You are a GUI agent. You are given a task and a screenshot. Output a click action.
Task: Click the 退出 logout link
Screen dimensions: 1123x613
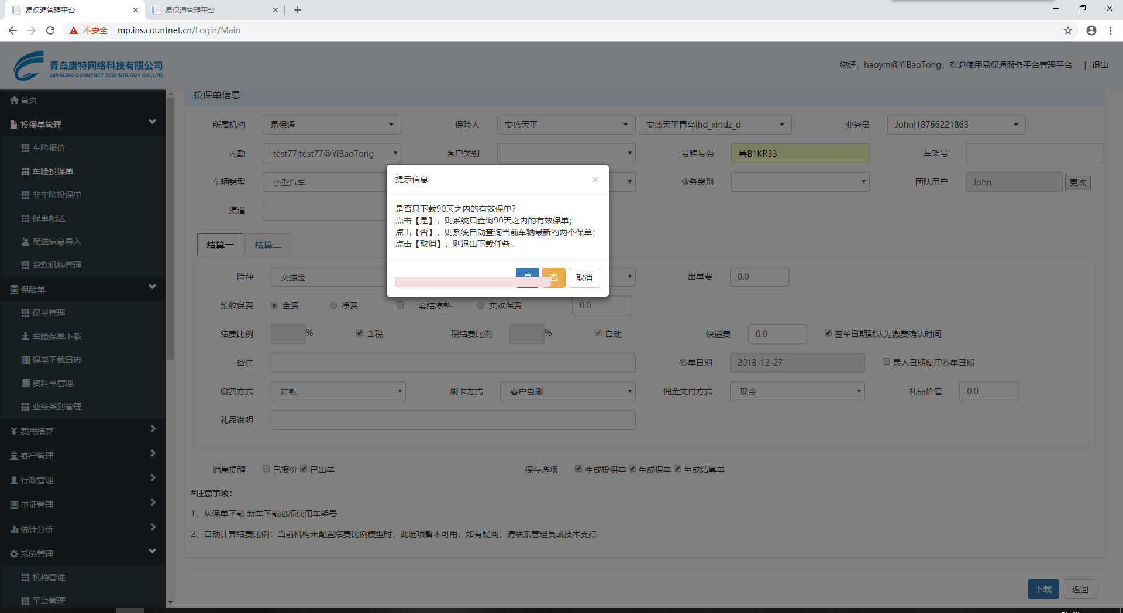1100,65
